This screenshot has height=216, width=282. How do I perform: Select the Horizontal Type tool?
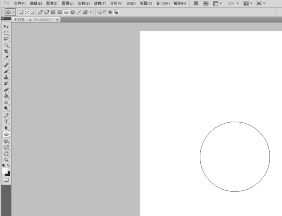[x=6, y=121]
